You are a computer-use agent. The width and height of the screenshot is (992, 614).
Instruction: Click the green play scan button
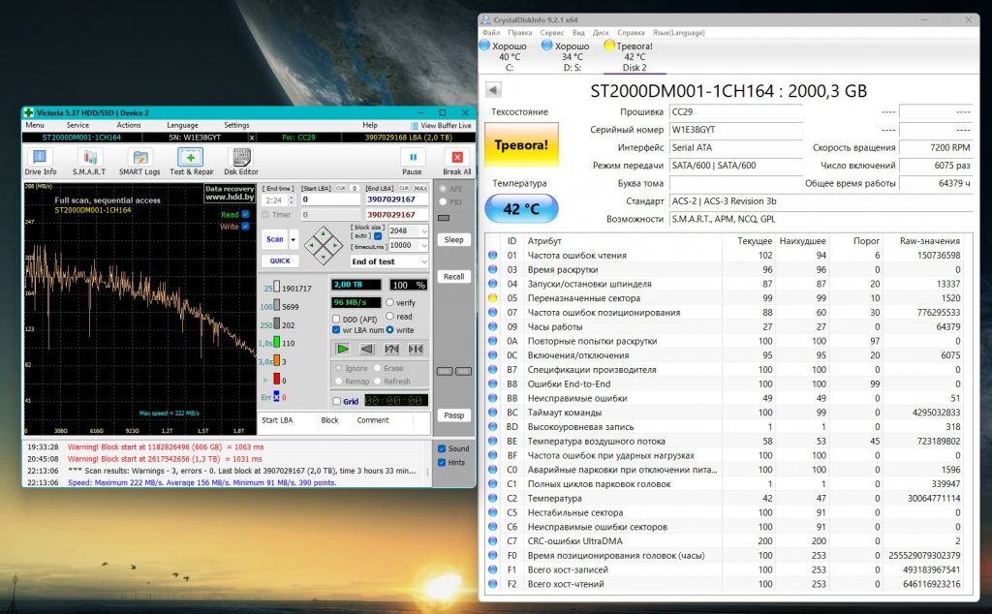tap(342, 349)
